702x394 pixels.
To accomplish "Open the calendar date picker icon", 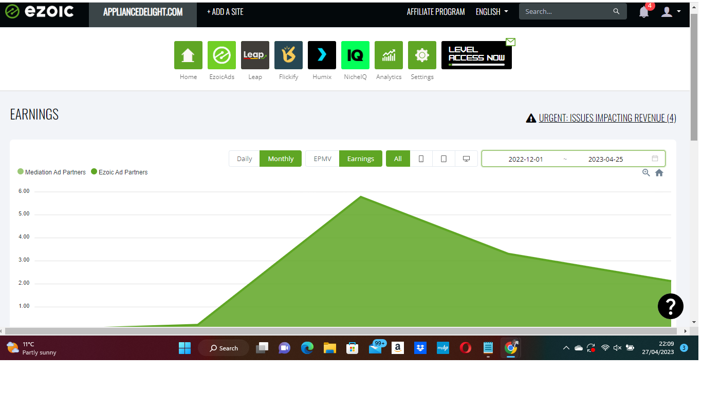I will click(655, 159).
